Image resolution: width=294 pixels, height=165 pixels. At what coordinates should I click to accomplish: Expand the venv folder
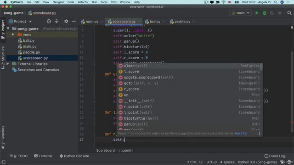(x=13, y=35)
